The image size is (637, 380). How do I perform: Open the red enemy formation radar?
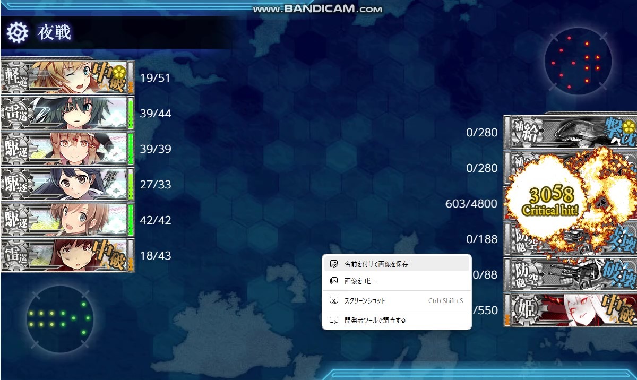click(578, 62)
